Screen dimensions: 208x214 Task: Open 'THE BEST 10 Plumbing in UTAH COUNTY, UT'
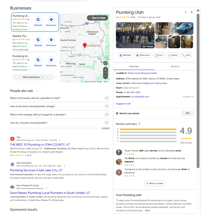40,144
